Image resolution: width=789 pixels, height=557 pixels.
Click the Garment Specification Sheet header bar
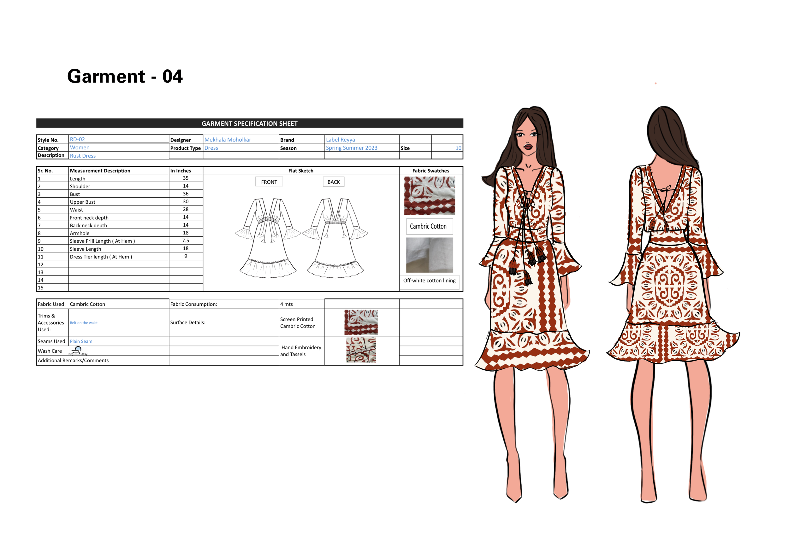(250, 123)
